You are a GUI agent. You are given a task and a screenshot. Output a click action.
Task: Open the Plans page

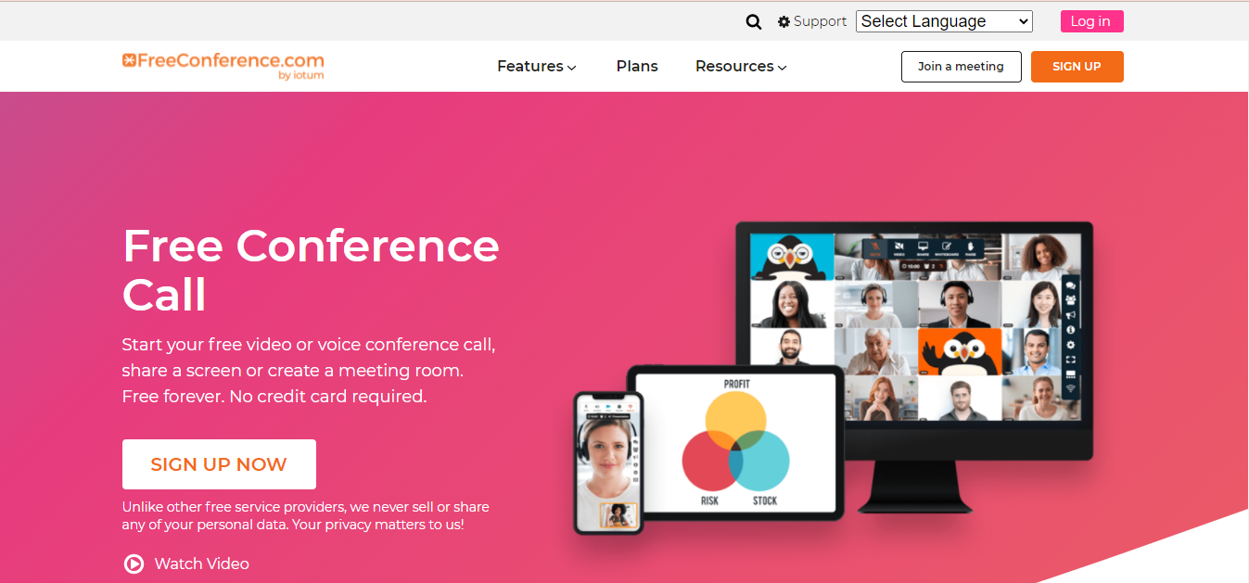637,66
